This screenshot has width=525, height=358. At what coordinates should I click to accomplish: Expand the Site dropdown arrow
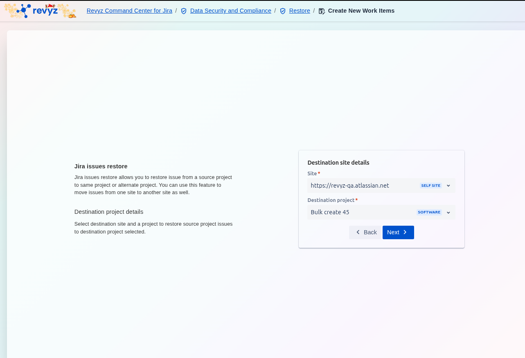pos(448,186)
